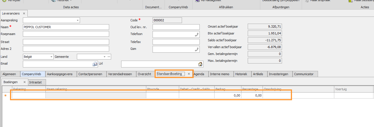Click the ellipsis button next to Gemeente

point(109,57)
